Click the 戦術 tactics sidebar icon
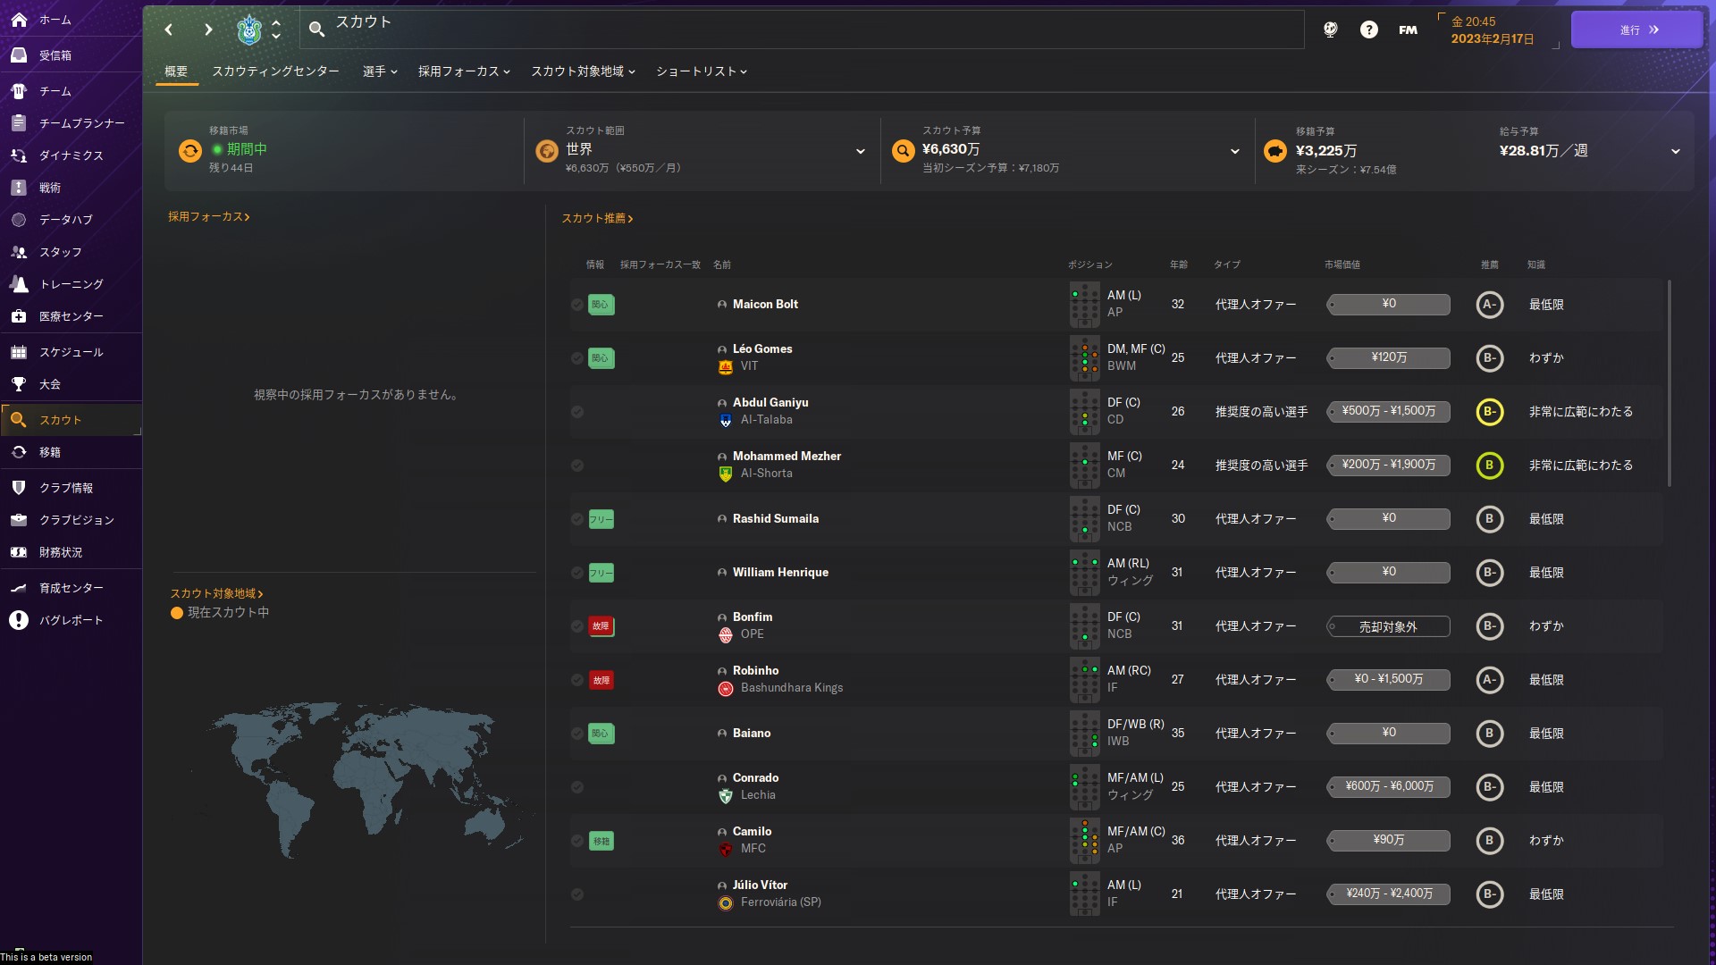This screenshot has height=965, width=1716. [x=19, y=188]
